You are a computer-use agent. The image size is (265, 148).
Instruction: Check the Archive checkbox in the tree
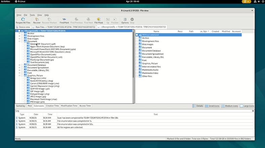(22, 33)
